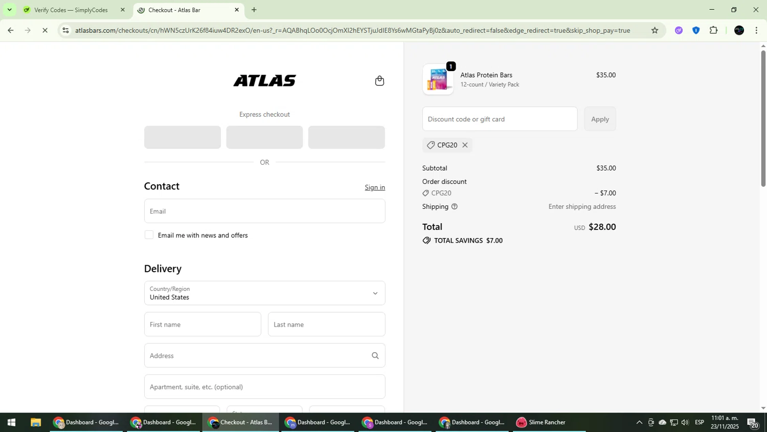767x432 pixels.
Task: Click the ESP language indicator
Action: (700, 422)
